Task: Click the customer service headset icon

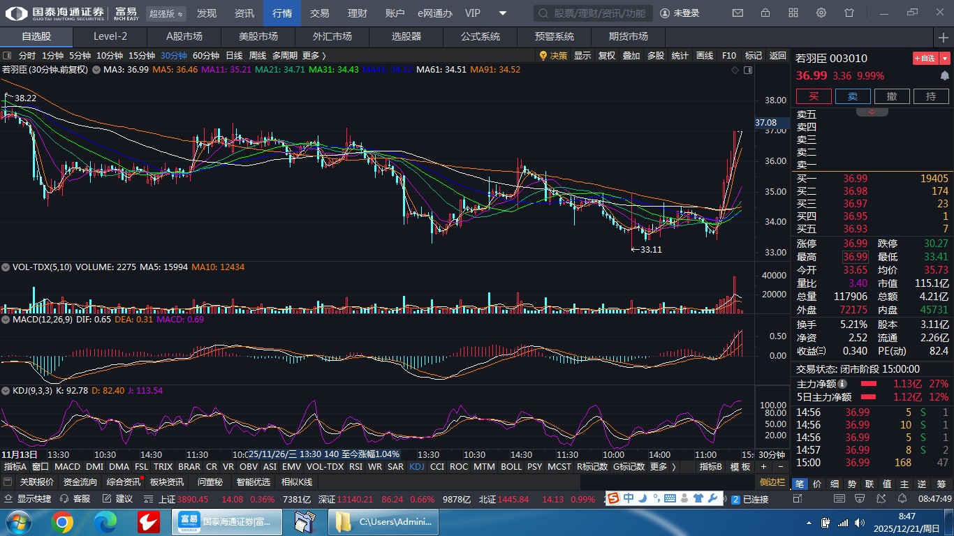Action: tap(65, 499)
